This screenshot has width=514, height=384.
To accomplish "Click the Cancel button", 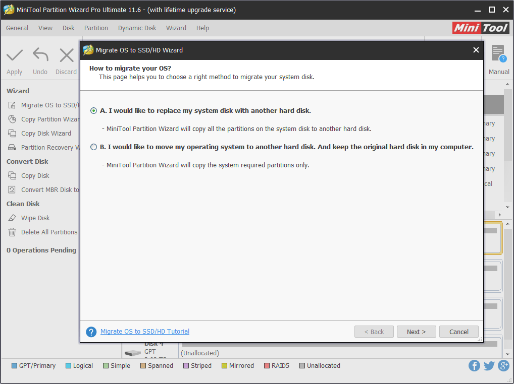I will (459, 332).
